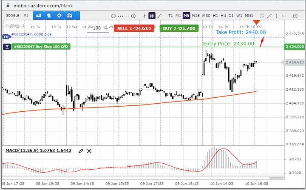Switch to bar chart type icon
Viewport: 306px width, 190px height.
[144, 16]
